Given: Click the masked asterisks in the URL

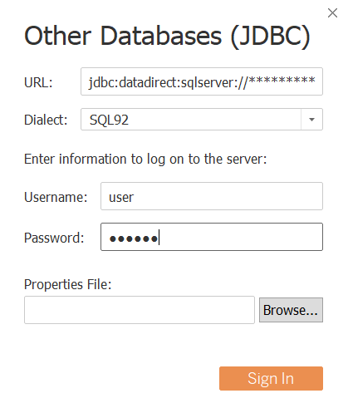Looking at the screenshot, I should tap(282, 81).
